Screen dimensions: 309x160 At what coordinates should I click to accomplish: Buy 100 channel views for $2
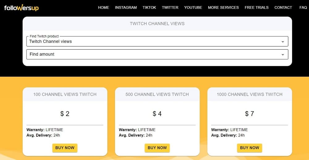point(65,148)
